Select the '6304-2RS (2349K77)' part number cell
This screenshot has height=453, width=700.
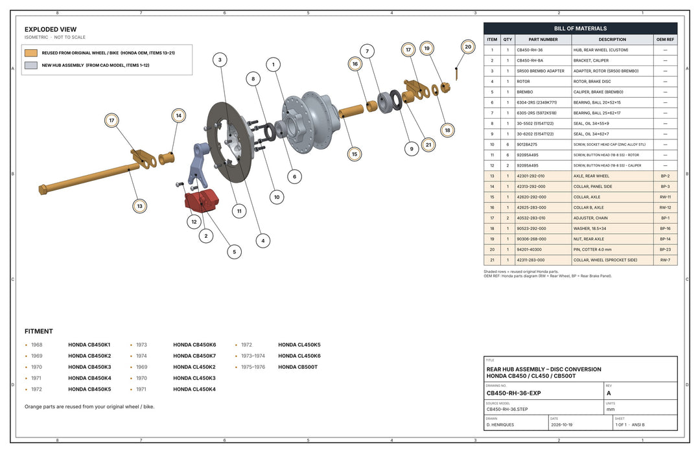pyautogui.click(x=543, y=102)
